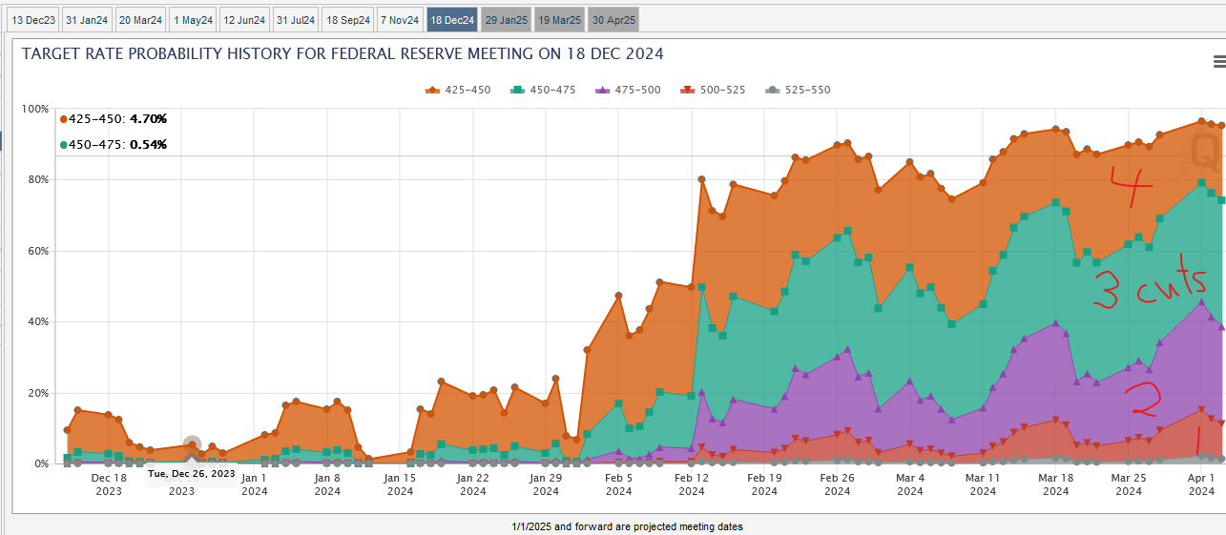This screenshot has height=535, width=1226.
Task: Open the chart hamburger context menu
Action: (x=1218, y=62)
